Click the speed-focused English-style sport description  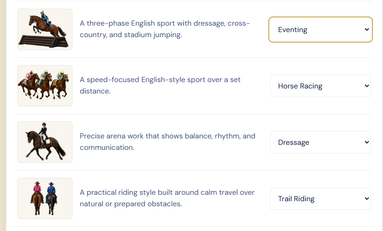click(160, 85)
